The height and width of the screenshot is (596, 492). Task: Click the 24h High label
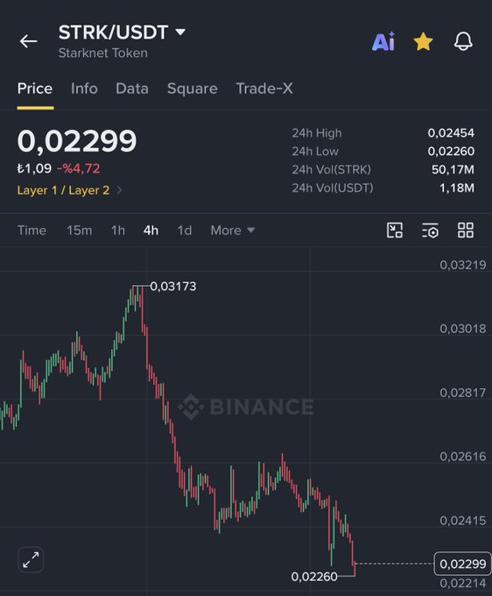click(317, 133)
